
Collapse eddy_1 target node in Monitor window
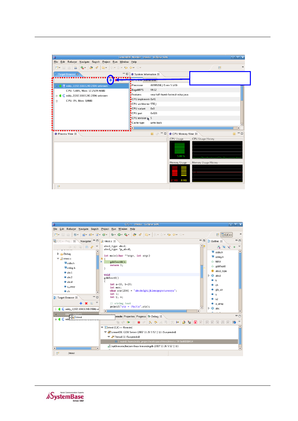click(57, 86)
